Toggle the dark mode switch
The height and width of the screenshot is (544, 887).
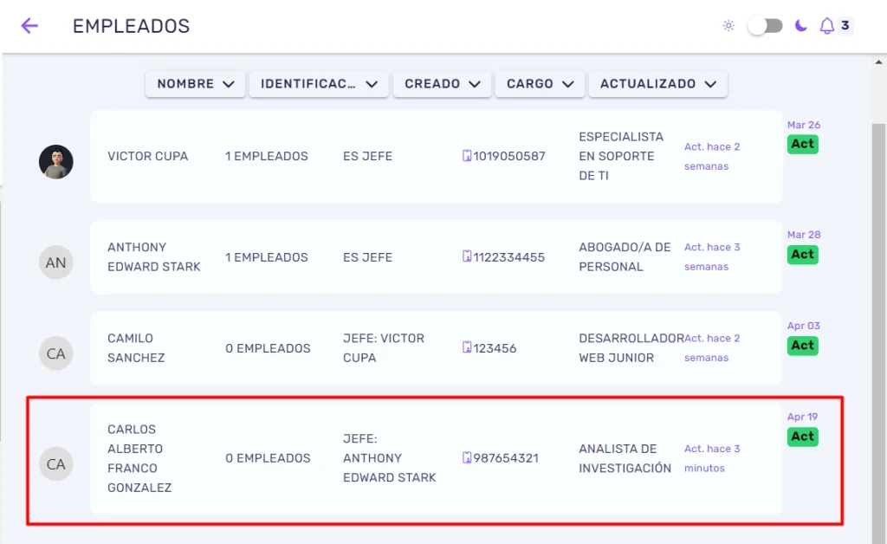tap(766, 25)
